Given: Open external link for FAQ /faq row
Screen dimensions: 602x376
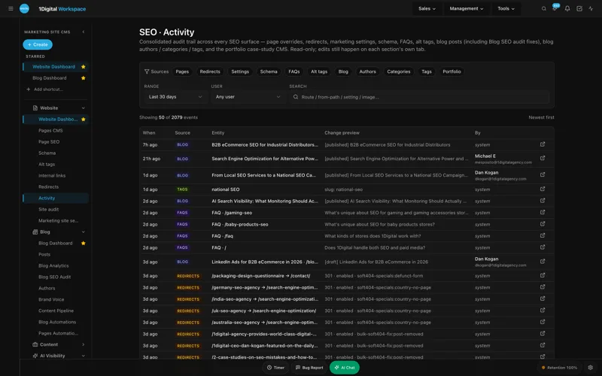Looking at the screenshot, I should tap(543, 235).
